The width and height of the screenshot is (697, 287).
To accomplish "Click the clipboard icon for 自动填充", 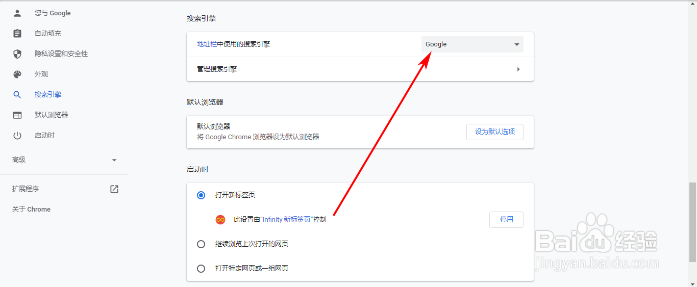I will [17, 34].
